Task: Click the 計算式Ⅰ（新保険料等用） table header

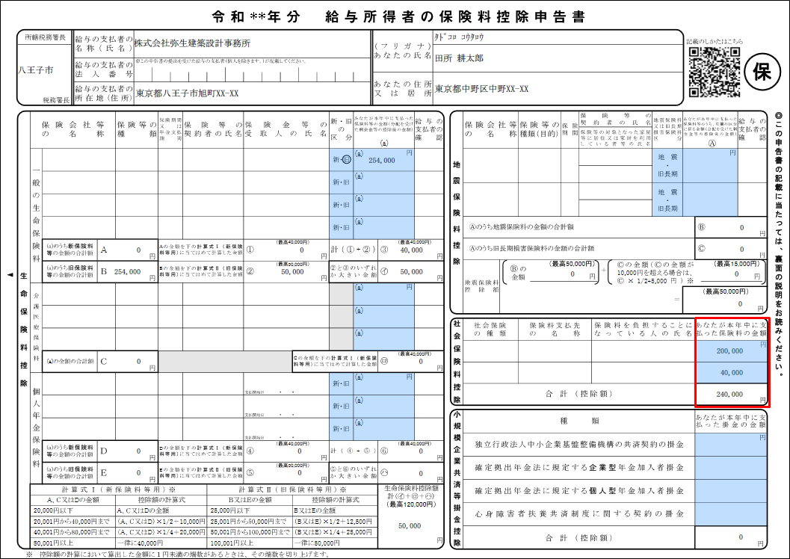Action: pyautogui.click(x=118, y=489)
